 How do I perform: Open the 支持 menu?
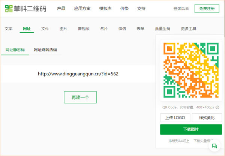coord(141,9)
